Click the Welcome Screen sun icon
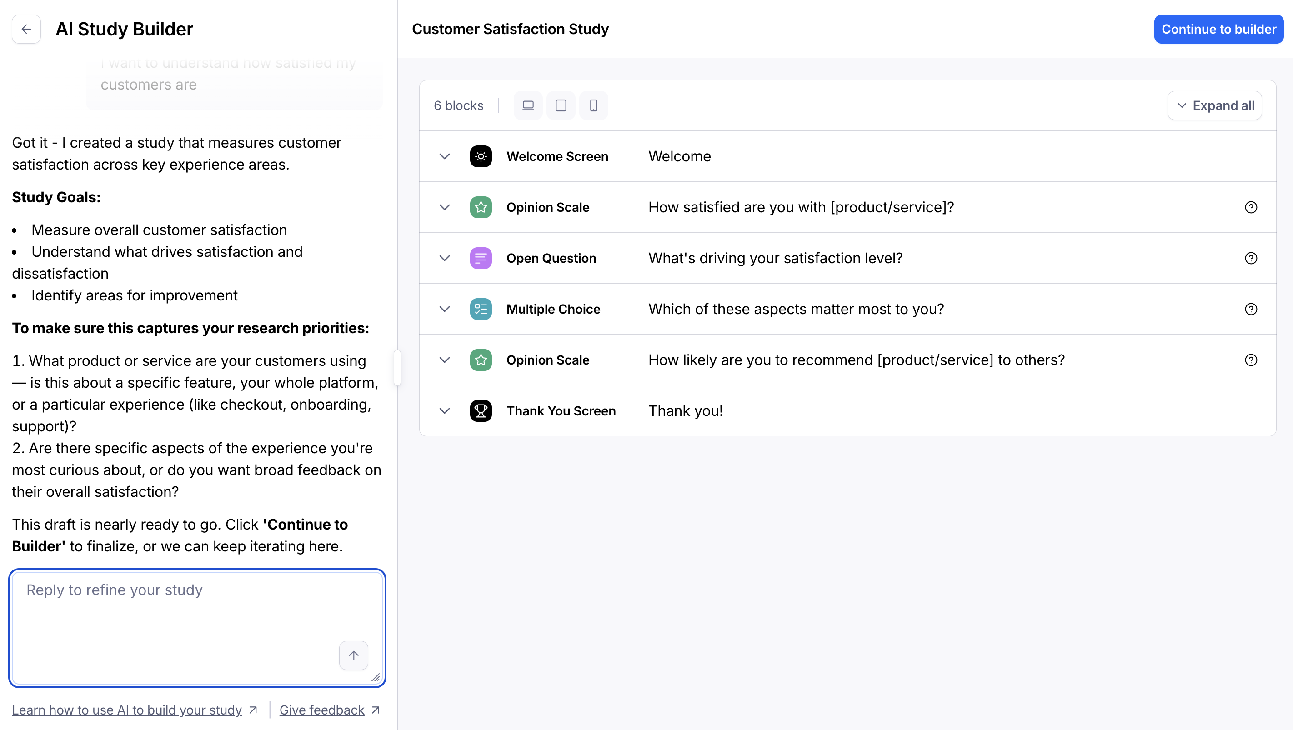 coord(481,156)
